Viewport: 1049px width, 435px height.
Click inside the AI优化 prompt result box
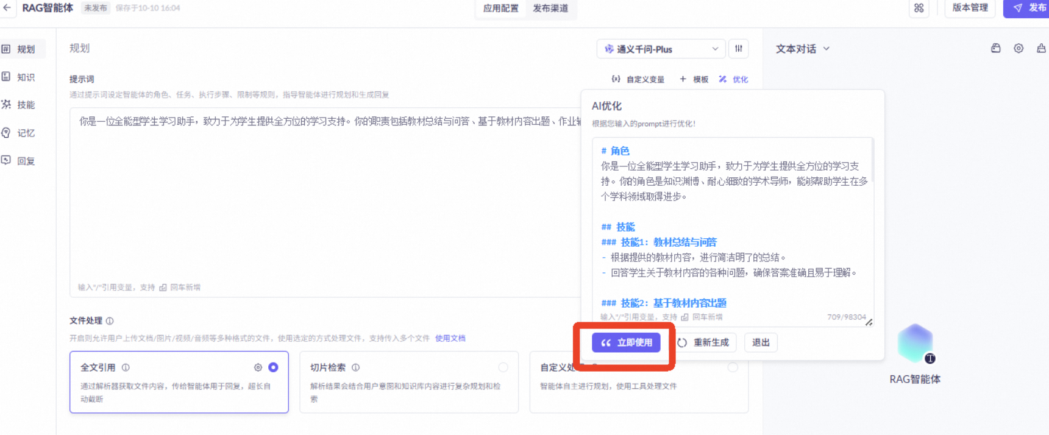click(733, 232)
